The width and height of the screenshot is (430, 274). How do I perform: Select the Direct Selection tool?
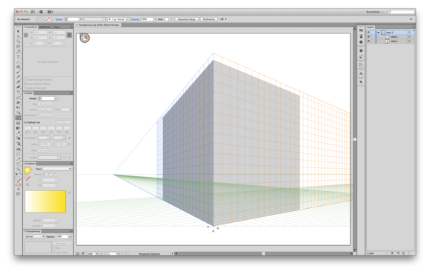point(19,36)
